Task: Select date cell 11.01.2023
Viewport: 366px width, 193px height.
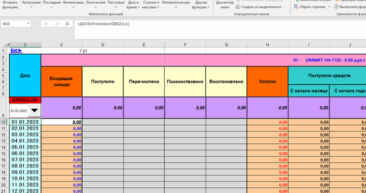Action: coord(25,185)
